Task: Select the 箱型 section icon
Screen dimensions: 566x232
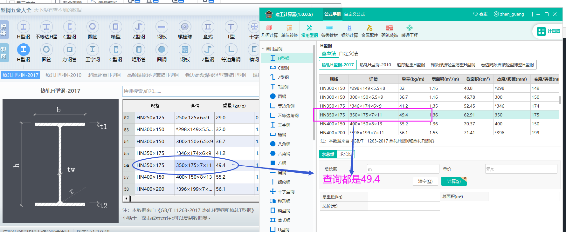Action: 116,30
